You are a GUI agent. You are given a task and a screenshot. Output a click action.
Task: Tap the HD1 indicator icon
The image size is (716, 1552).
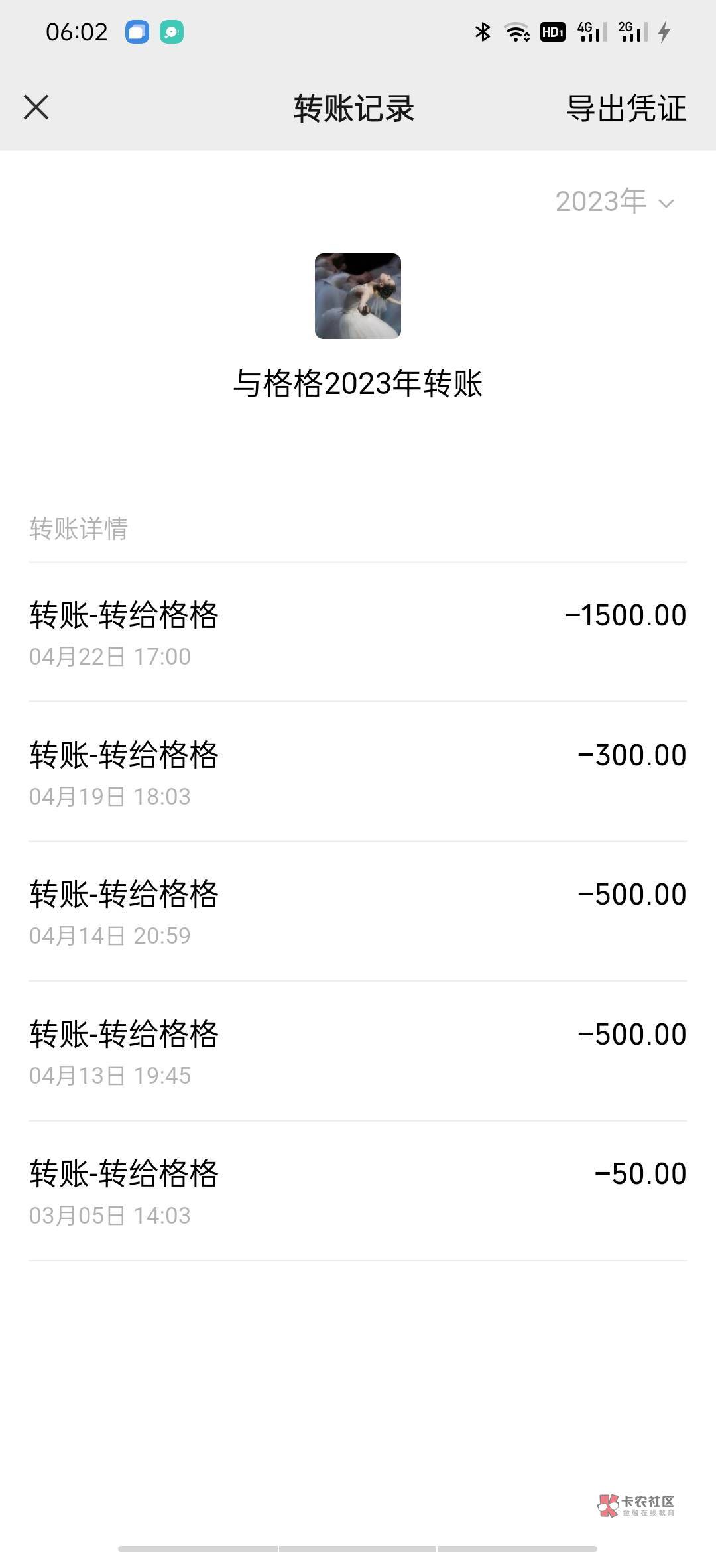pyautogui.click(x=552, y=32)
